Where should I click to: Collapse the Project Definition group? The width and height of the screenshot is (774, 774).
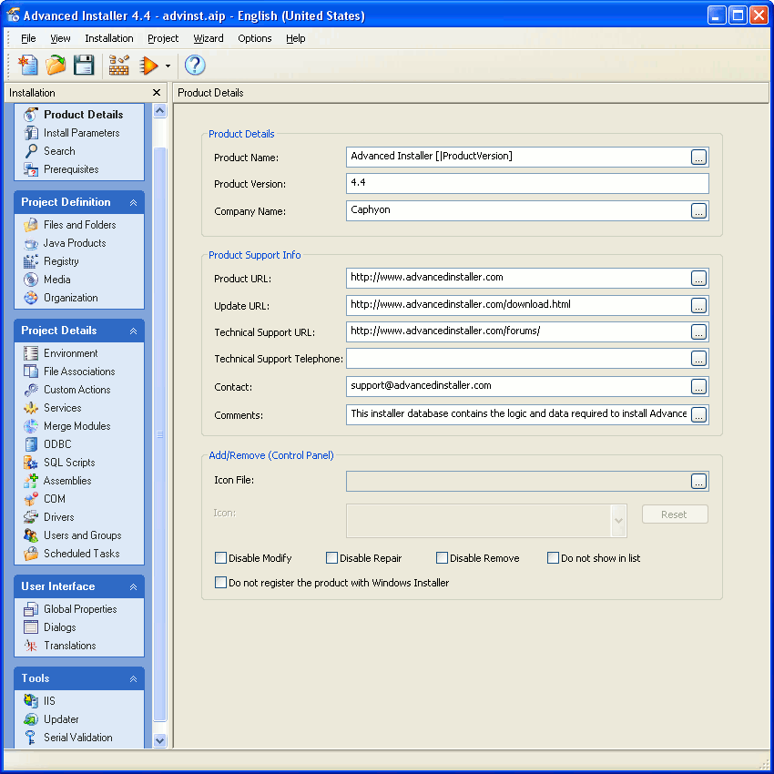[133, 202]
